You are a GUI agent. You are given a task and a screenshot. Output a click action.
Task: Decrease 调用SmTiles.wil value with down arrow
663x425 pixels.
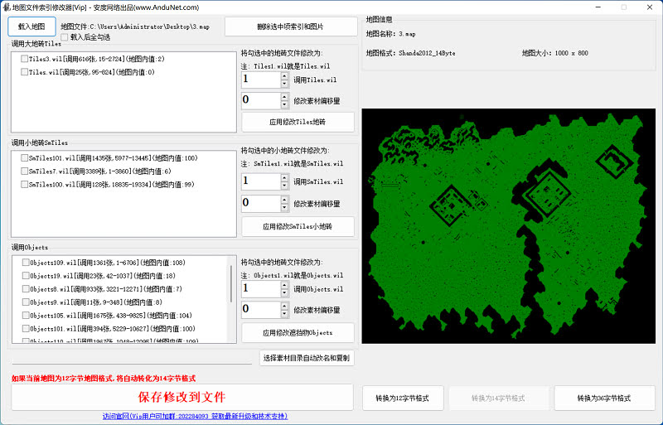284,186
